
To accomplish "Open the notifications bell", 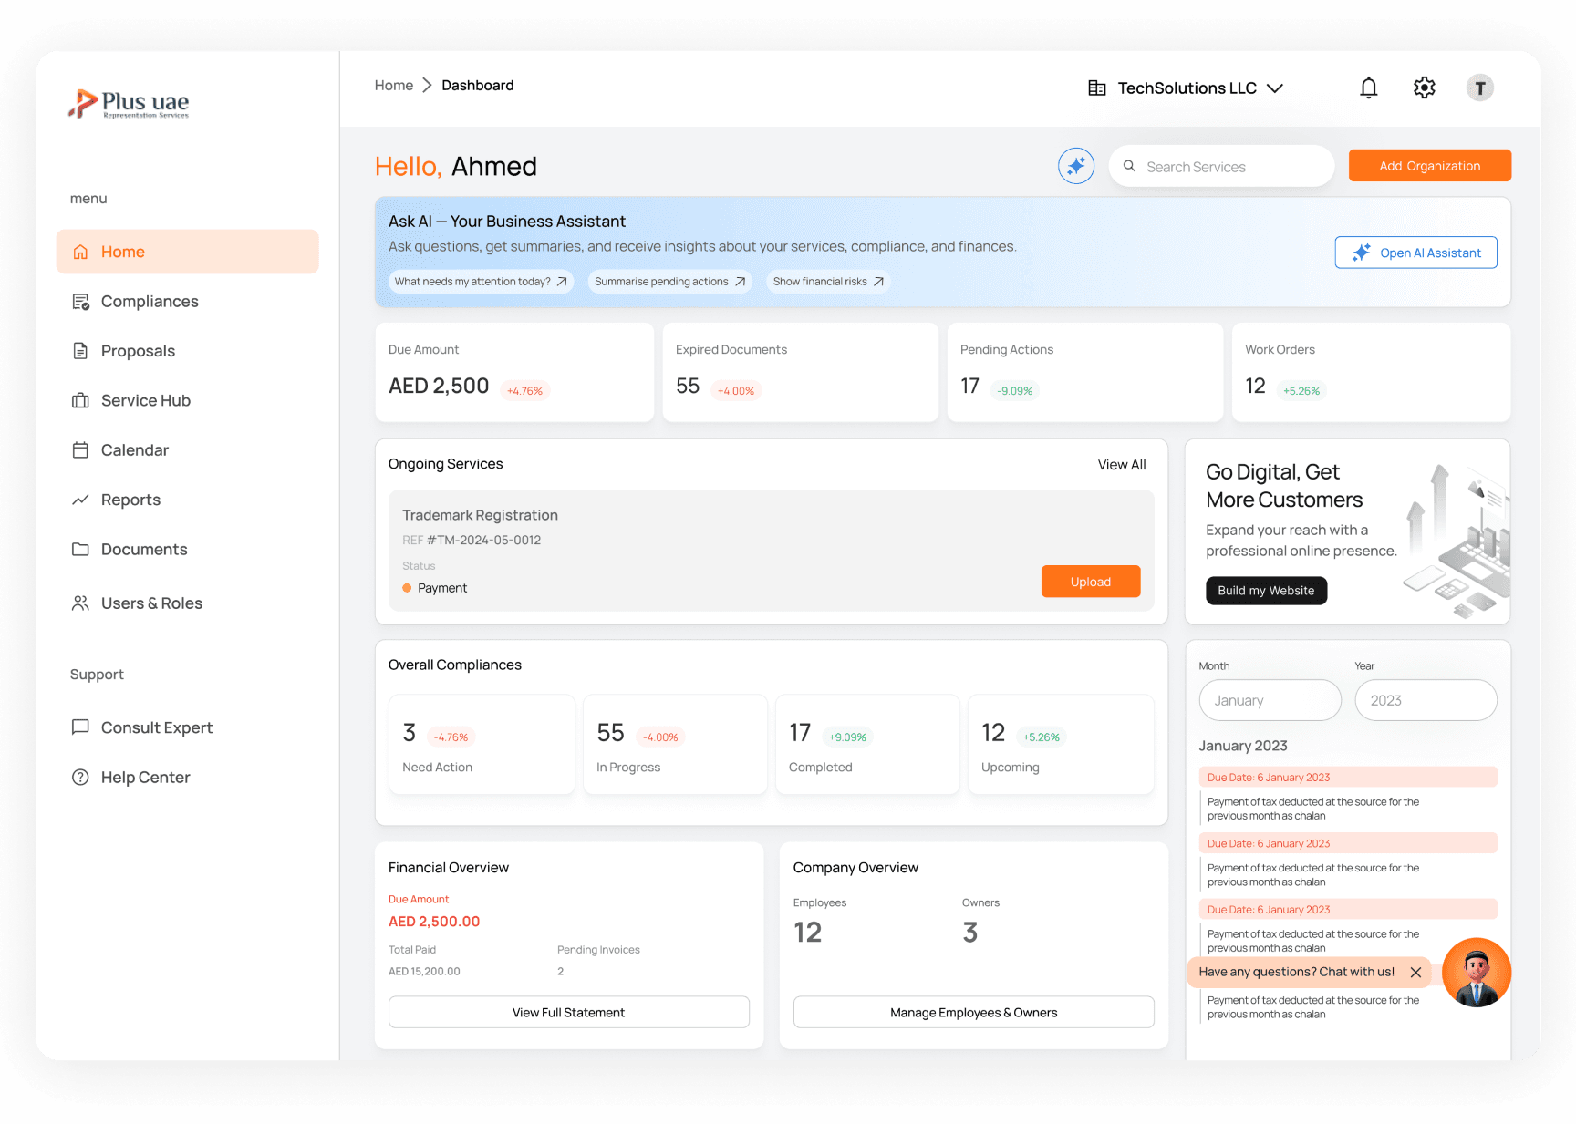I will click(x=1369, y=88).
